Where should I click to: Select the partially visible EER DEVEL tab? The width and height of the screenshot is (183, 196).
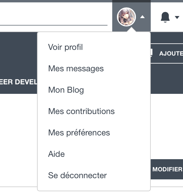(18, 82)
